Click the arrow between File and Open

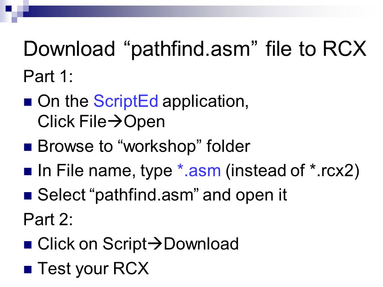[x=115, y=122]
